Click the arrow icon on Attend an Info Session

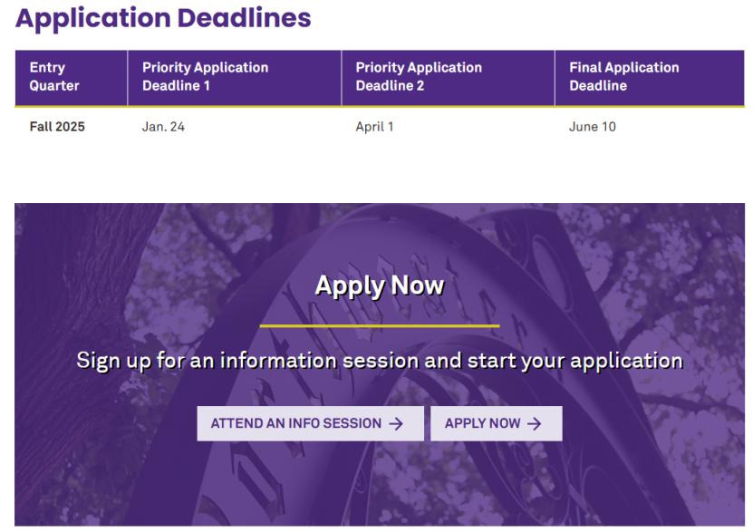pyautogui.click(x=395, y=423)
